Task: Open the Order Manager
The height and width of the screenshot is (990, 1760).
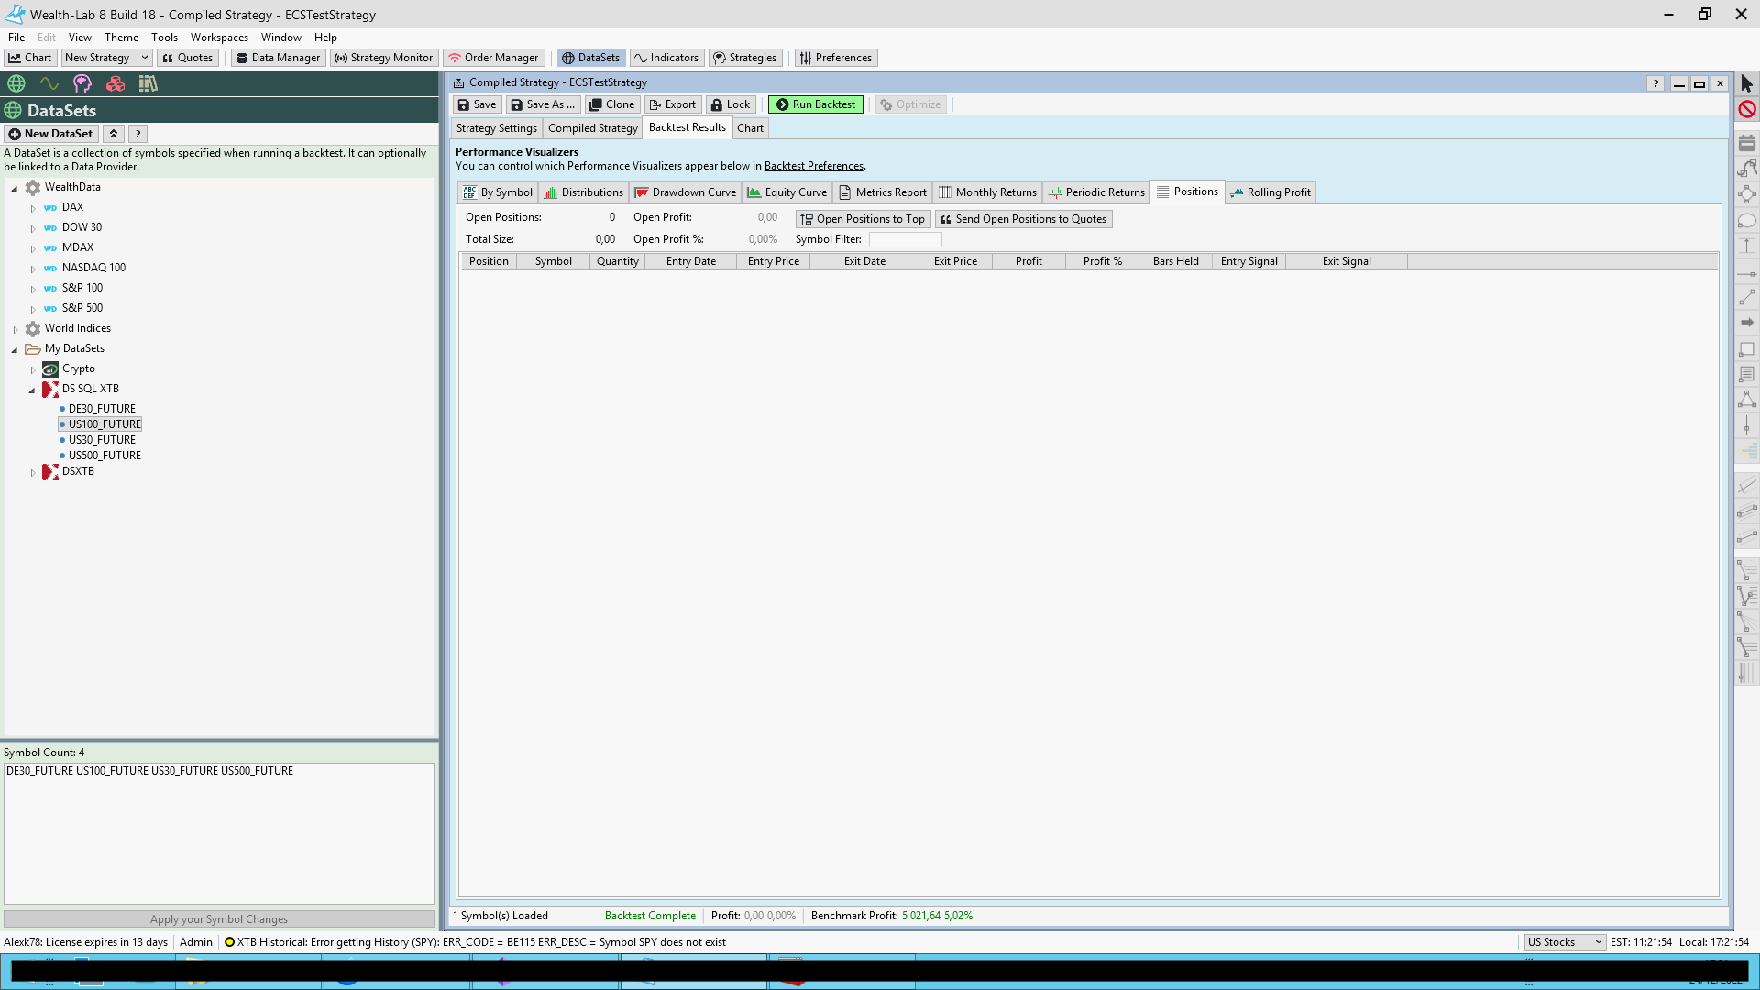Action: click(x=493, y=58)
